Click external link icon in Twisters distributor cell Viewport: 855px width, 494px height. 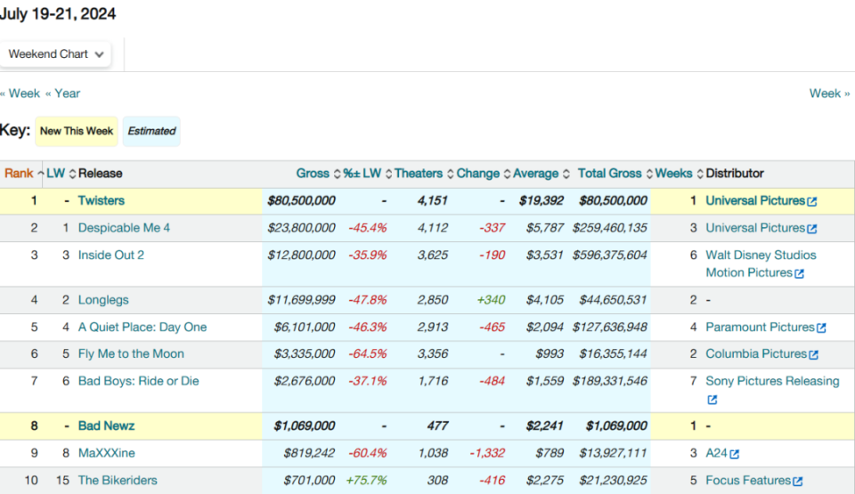coord(811,202)
